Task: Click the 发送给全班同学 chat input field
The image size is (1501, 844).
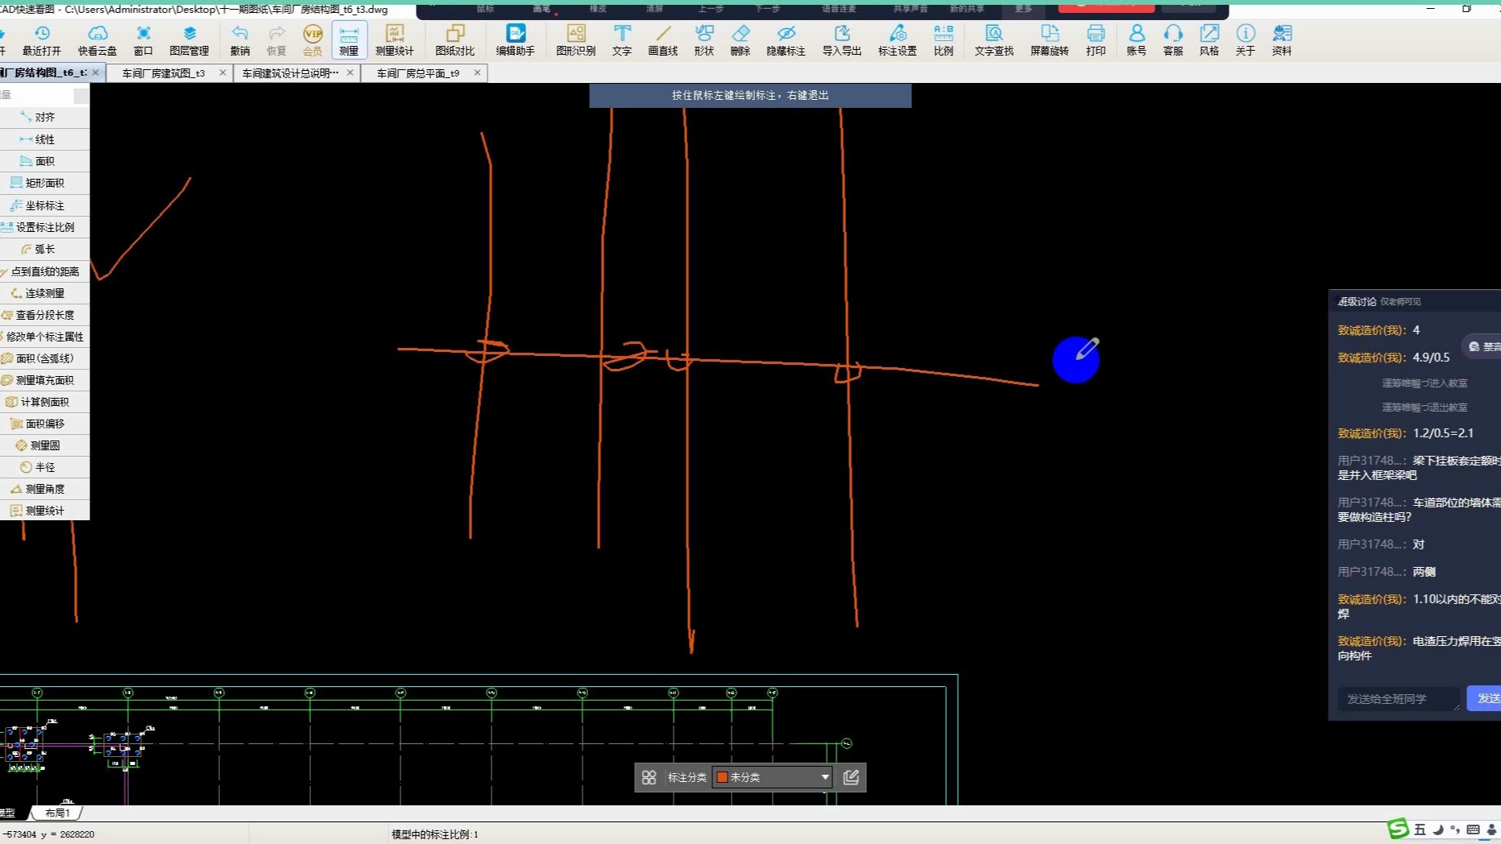Action: 1398,699
